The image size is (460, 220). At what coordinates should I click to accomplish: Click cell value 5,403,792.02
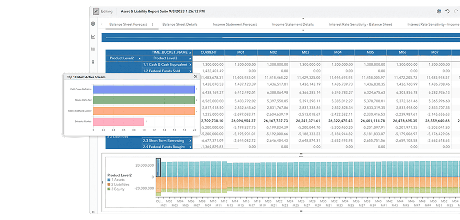point(245,101)
